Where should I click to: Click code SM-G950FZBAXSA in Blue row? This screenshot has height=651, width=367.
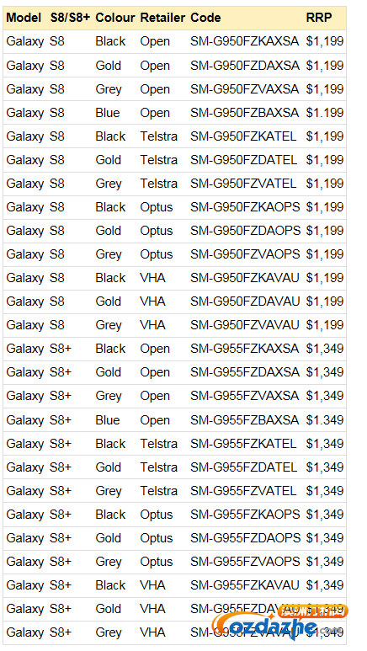click(x=245, y=113)
